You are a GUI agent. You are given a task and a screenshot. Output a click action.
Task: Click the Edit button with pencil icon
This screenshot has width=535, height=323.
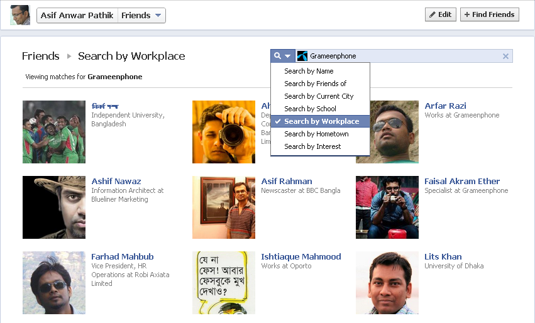441,14
